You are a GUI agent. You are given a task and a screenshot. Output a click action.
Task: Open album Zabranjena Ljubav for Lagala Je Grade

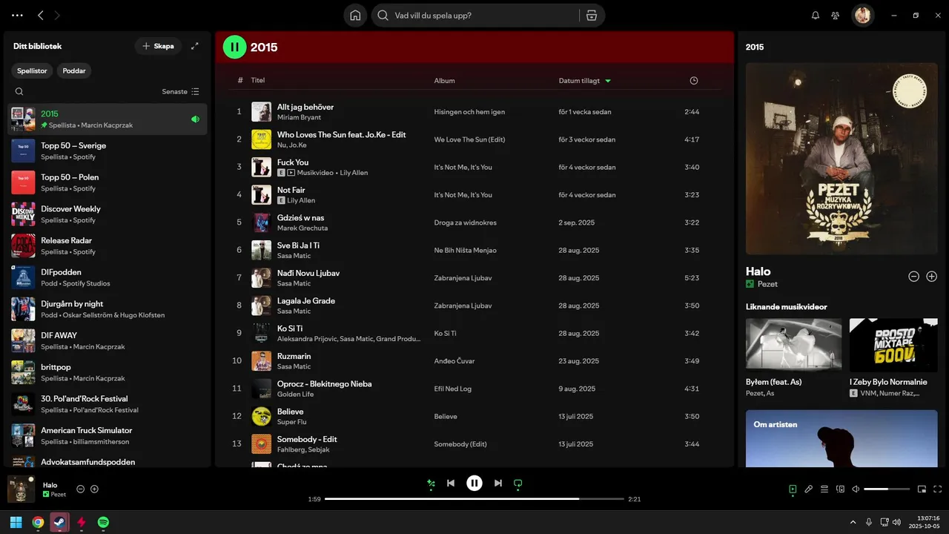pos(463,306)
